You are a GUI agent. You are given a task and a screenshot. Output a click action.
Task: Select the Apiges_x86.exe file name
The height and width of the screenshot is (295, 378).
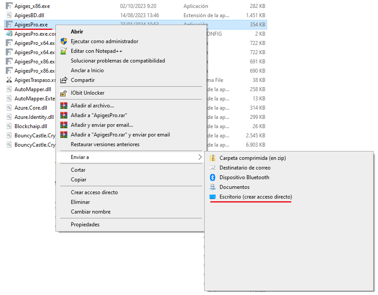pos(32,6)
